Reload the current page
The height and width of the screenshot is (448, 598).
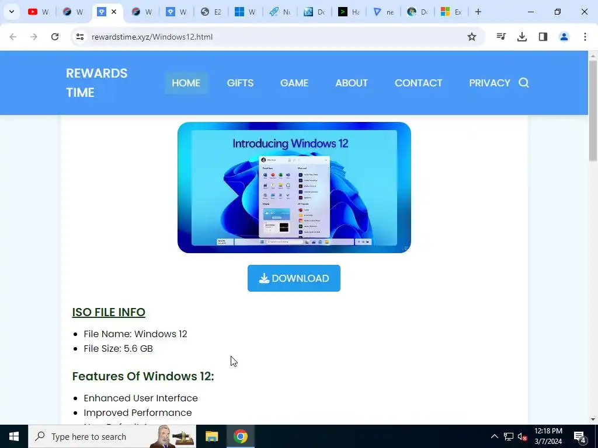point(55,37)
